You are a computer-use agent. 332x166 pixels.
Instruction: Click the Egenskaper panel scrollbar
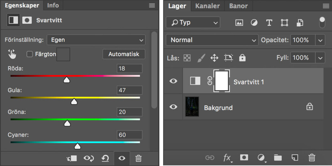point(154,70)
